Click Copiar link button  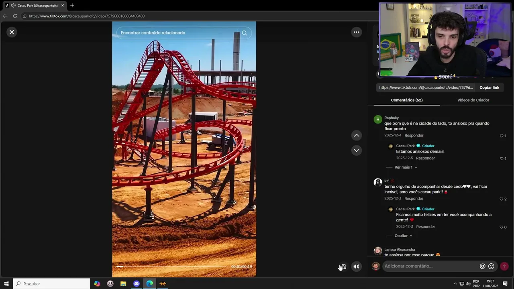[489, 88]
